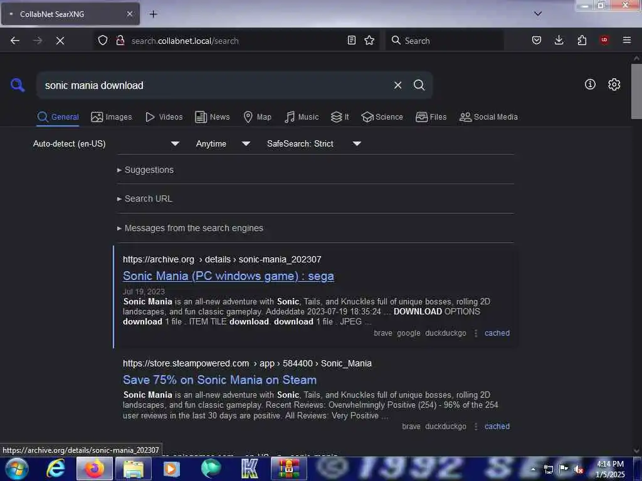The height and width of the screenshot is (481, 642).
Task: Open cached link for archive.org result
Action: [497, 333]
